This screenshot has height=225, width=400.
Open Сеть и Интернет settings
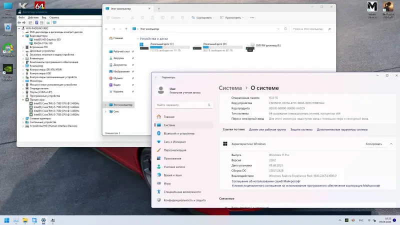click(x=183, y=142)
